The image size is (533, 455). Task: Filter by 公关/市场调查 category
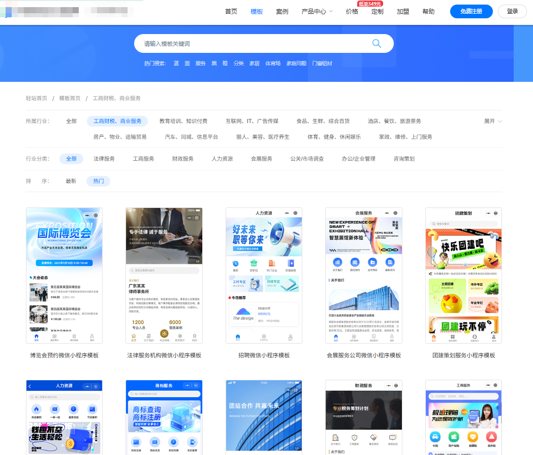(x=307, y=159)
